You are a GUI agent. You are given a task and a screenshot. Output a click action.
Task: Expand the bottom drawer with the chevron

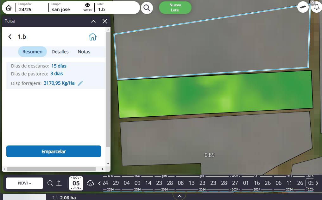[179, 196]
